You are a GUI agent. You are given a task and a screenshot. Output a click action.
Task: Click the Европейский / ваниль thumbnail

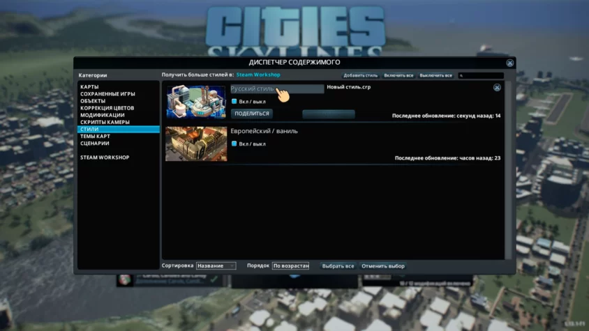coord(196,144)
